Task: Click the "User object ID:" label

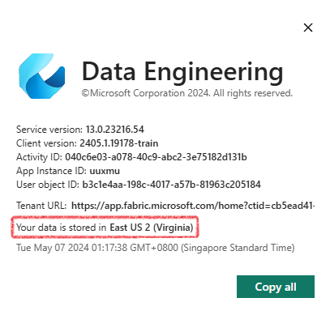Action: 48,185
